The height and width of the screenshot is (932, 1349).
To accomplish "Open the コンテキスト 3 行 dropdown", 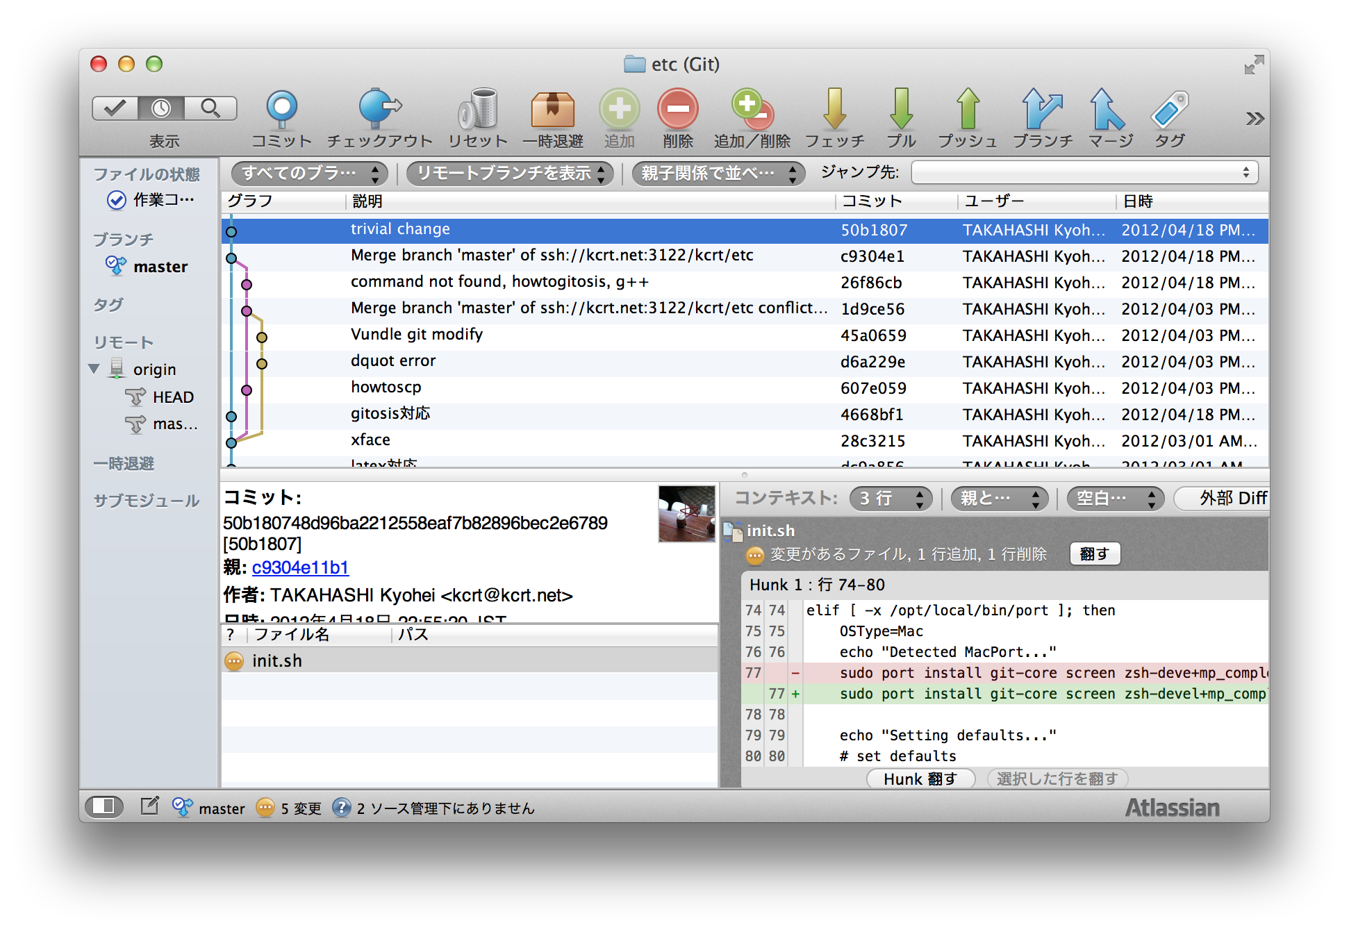I will [891, 499].
